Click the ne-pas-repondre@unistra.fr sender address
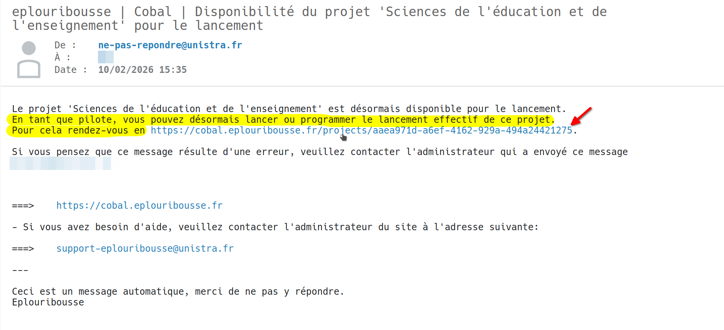 pyautogui.click(x=170, y=45)
